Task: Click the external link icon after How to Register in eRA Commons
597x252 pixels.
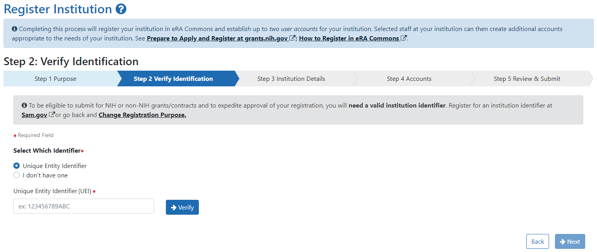Action: click(403, 38)
